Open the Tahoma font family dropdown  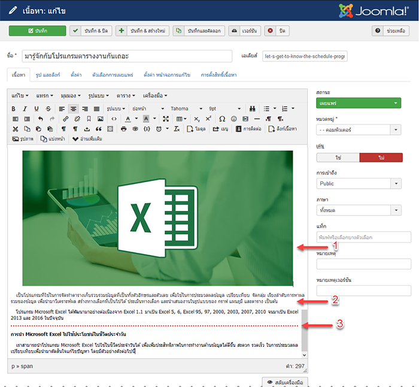pyautogui.click(x=187, y=108)
